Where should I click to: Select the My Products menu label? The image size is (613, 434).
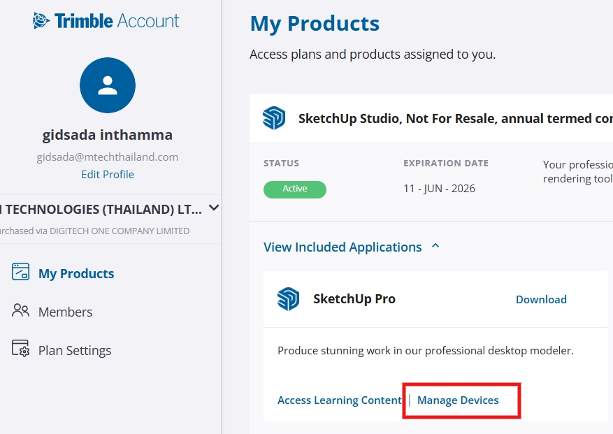click(x=76, y=273)
